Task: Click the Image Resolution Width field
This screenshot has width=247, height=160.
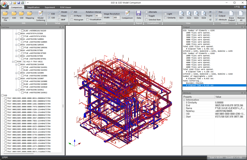Action: tap(116, 18)
